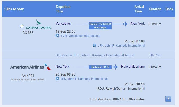Click airplane icon on New York–Raleigh/Durham route

click(x=116, y=67)
